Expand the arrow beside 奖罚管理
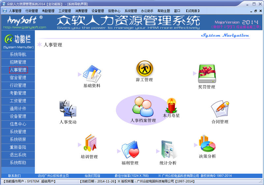This screenshot has height=185, width=264. tap(195, 73)
